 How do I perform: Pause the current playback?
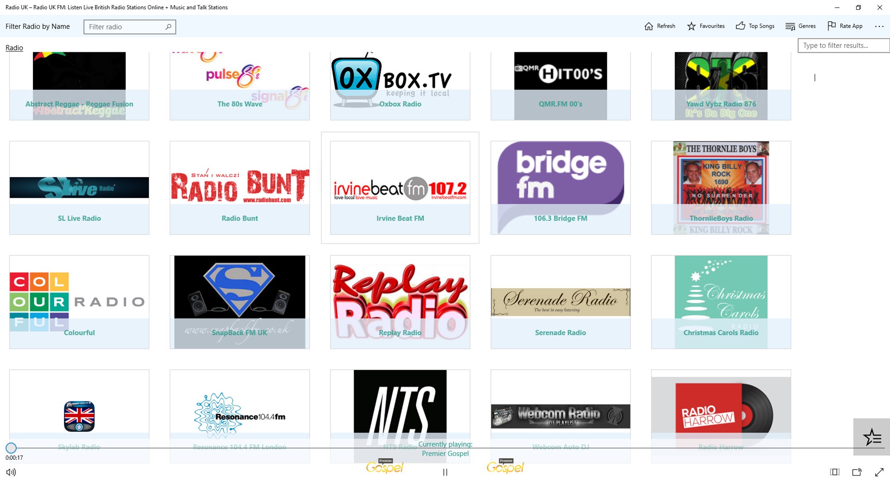tap(445, 472)
